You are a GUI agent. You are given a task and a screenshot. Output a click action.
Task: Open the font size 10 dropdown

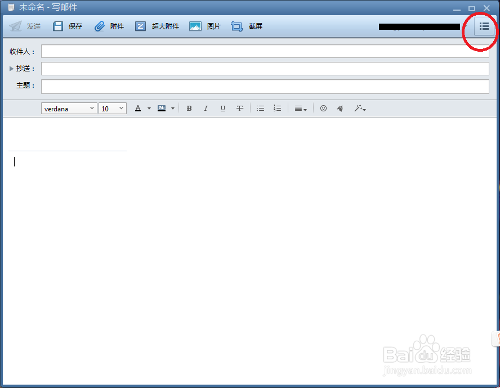pos(113,109)
